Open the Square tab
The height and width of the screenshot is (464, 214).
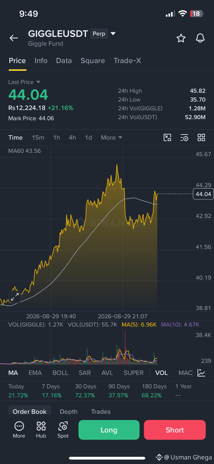[x=93, y=61]
